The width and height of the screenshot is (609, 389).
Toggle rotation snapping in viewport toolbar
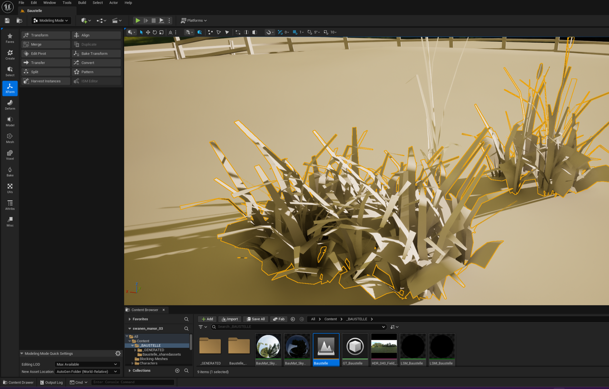point(310,32)
